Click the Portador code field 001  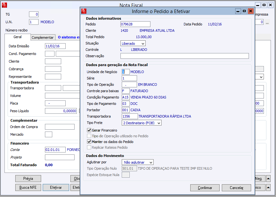tap(126, 110)
